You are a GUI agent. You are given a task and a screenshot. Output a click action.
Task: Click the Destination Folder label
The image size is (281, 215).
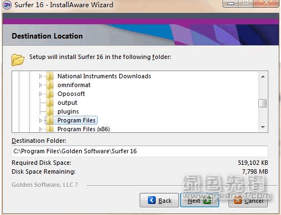(39, 141)
